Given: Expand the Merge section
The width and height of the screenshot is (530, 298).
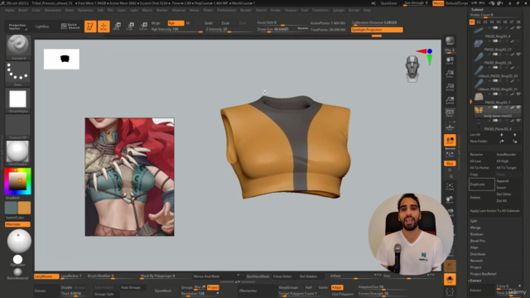Looking at the screenshot, I should 475,228.
